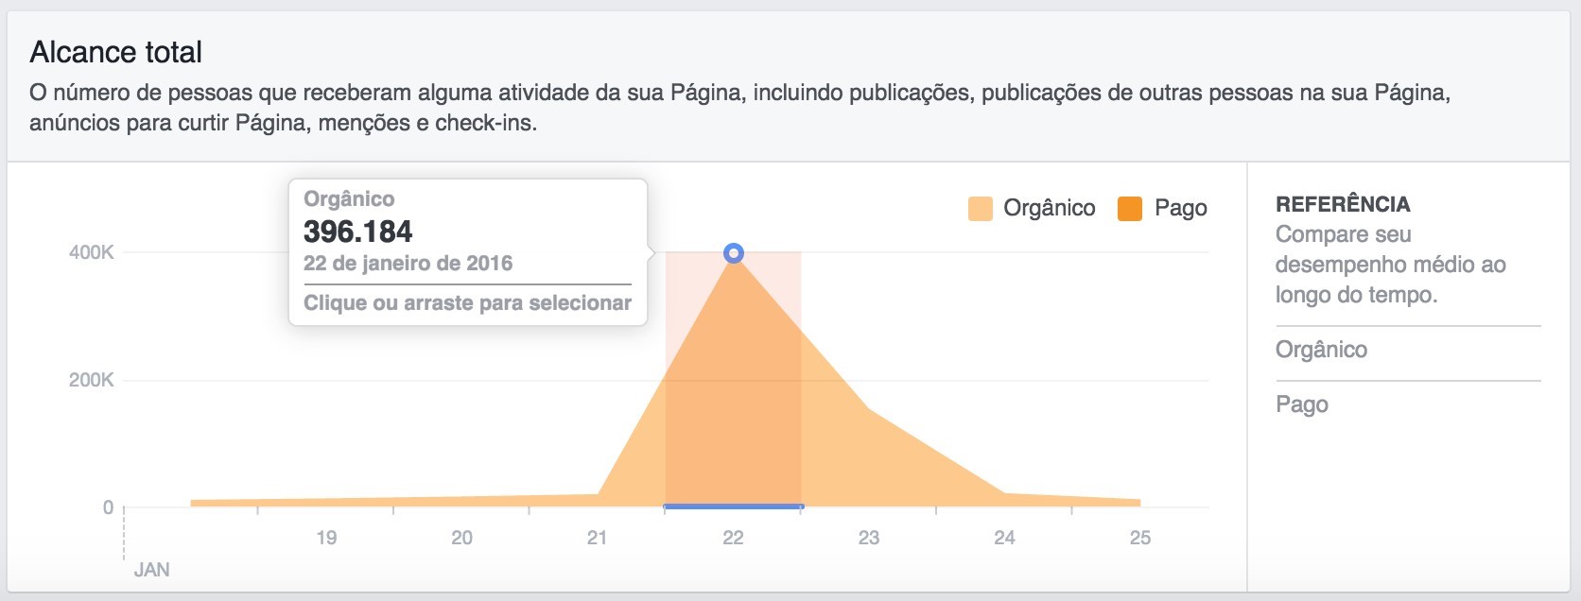Click the light orange Orgânico legend swatch
Image resolution: width=1581 pixels, height=601 pixels.
coord(981,209)
